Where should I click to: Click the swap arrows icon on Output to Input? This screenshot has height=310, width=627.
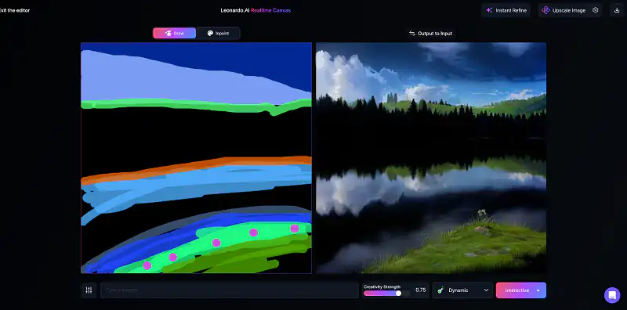(412, 34)
